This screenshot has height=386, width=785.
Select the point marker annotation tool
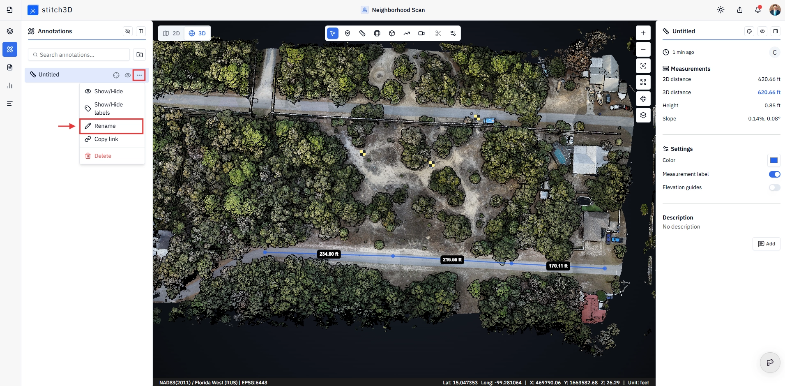click(348, 33)
